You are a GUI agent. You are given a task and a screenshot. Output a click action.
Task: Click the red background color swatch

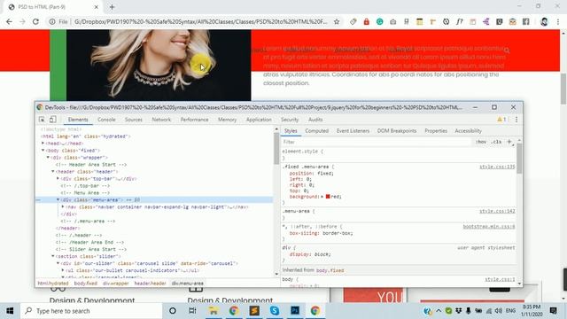coord(328,197)
